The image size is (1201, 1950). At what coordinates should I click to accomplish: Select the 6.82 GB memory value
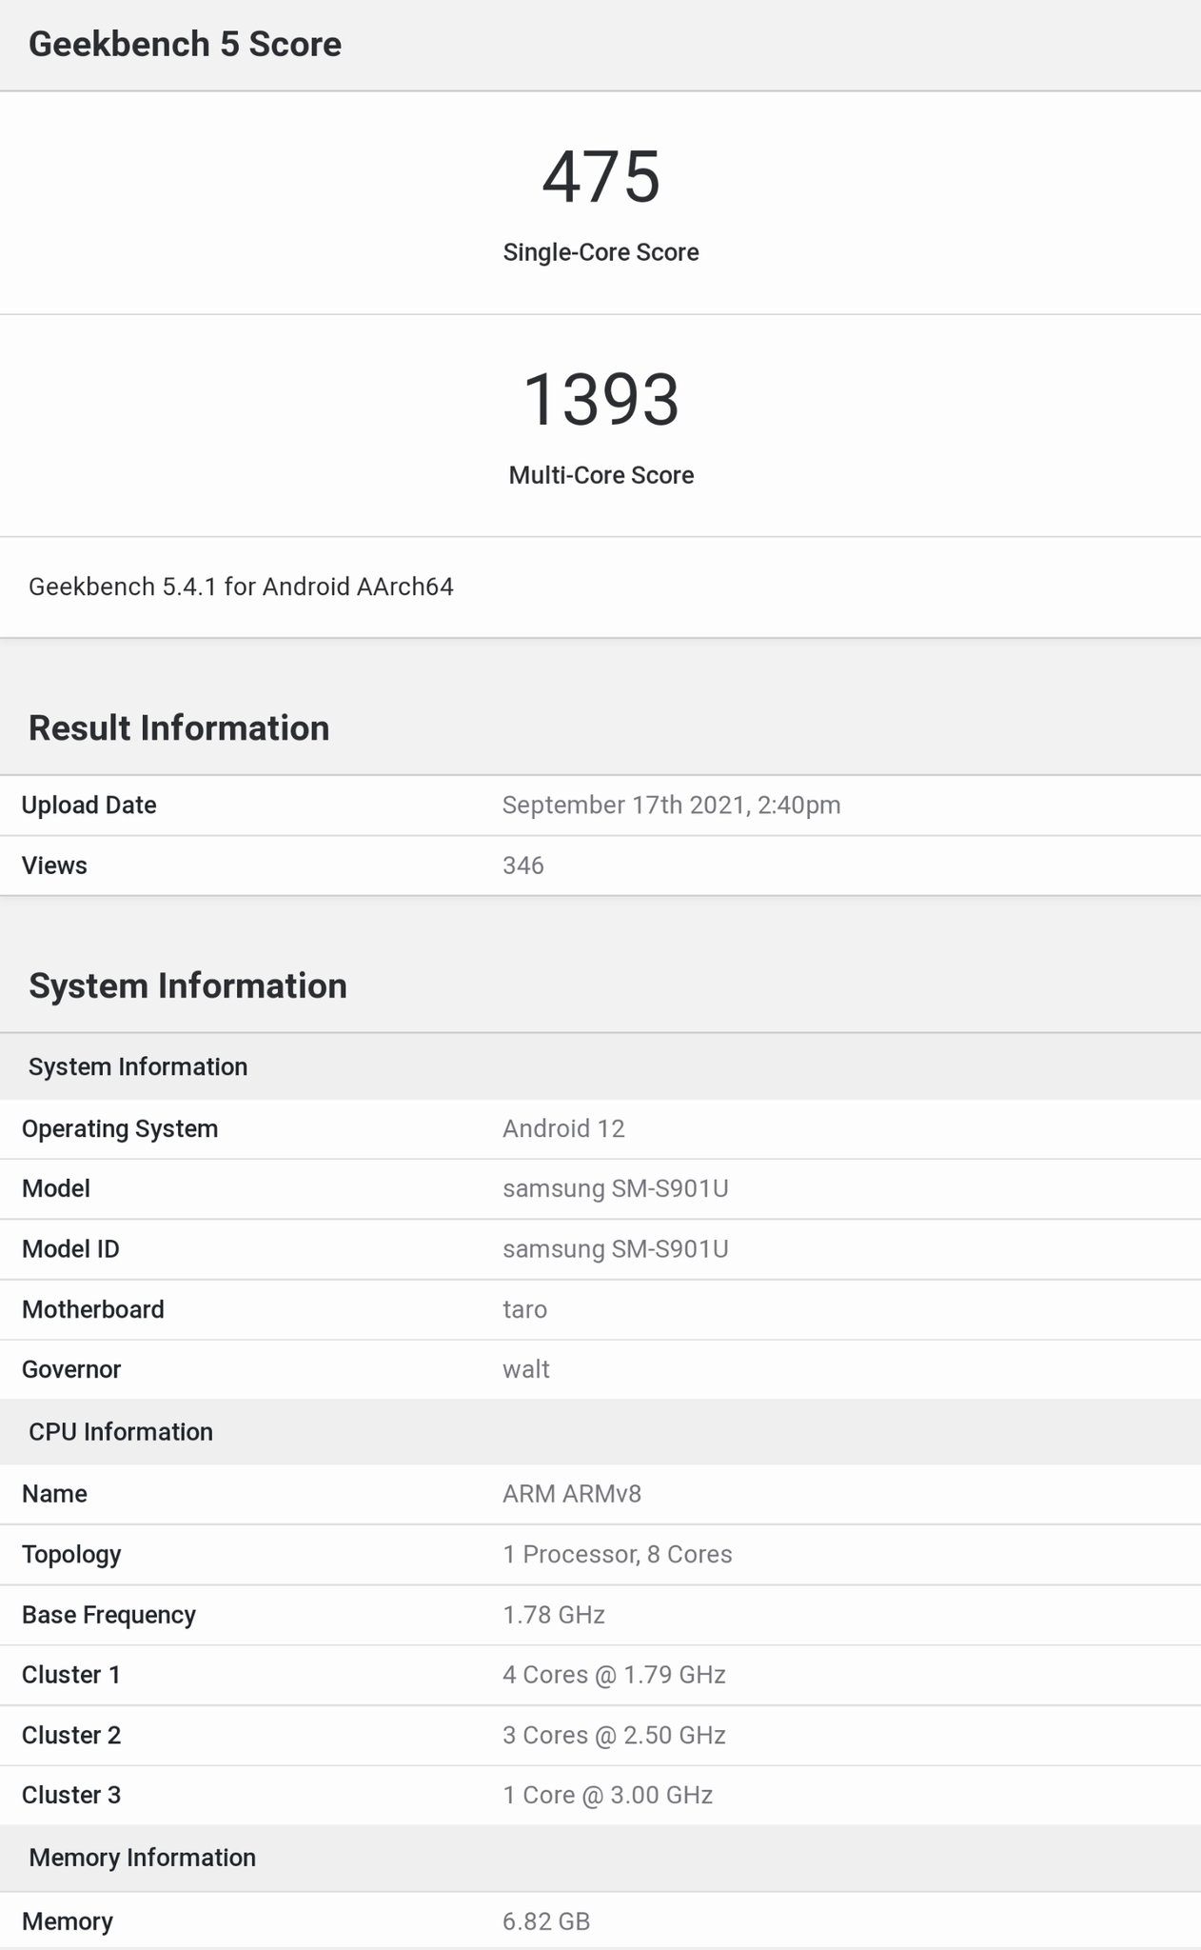546,1922
